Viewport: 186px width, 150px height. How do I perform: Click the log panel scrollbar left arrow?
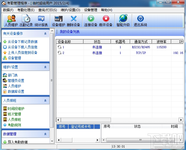104,140
